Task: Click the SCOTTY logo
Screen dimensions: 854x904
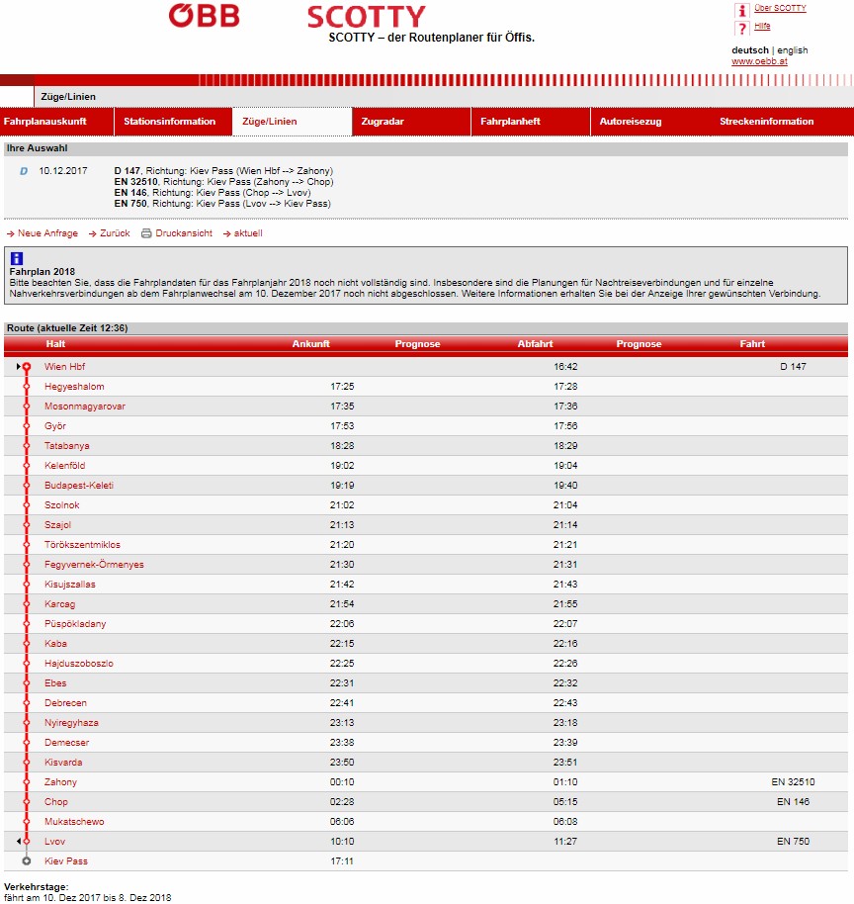Action: tap(366, 17)
